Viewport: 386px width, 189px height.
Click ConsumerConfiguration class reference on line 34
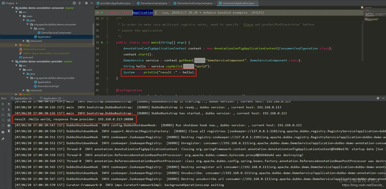pos(298,48)
